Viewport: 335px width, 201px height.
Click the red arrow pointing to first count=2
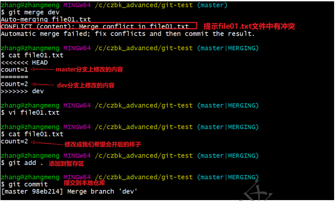point(42,84)
